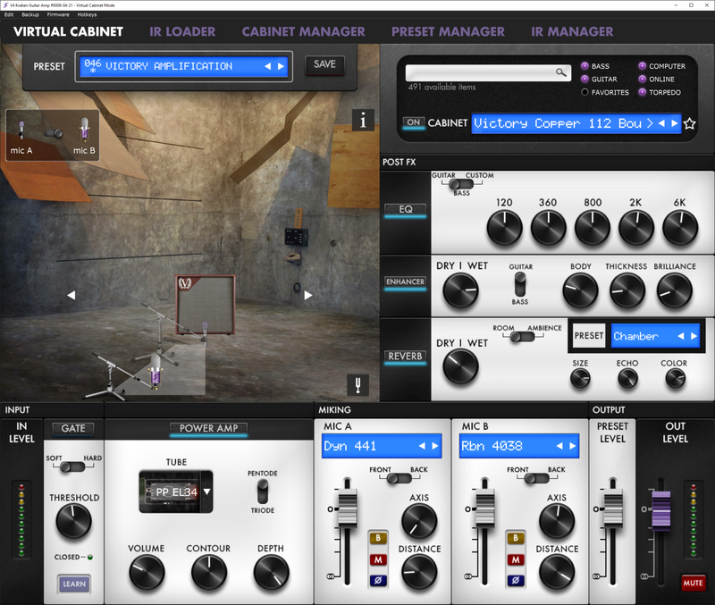Mute Mic A with red M button
The width and height of the screenshot is (715, 605).
click(x=378, y=559)
